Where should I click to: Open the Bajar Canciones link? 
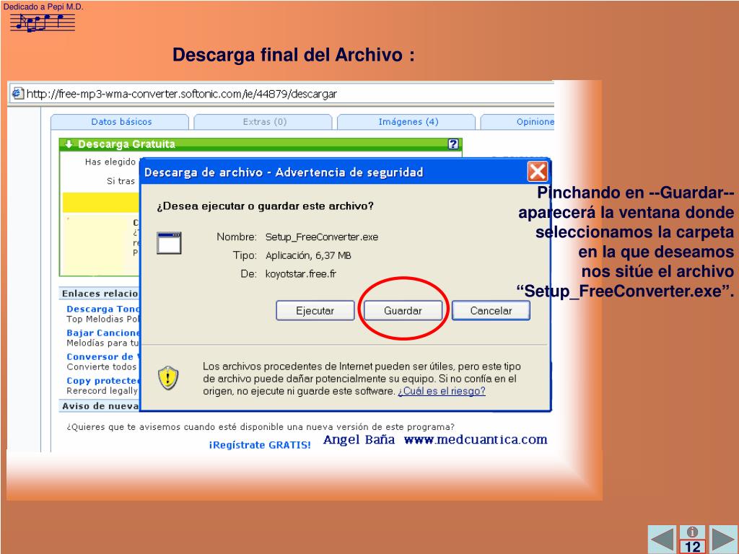[103, 333]
